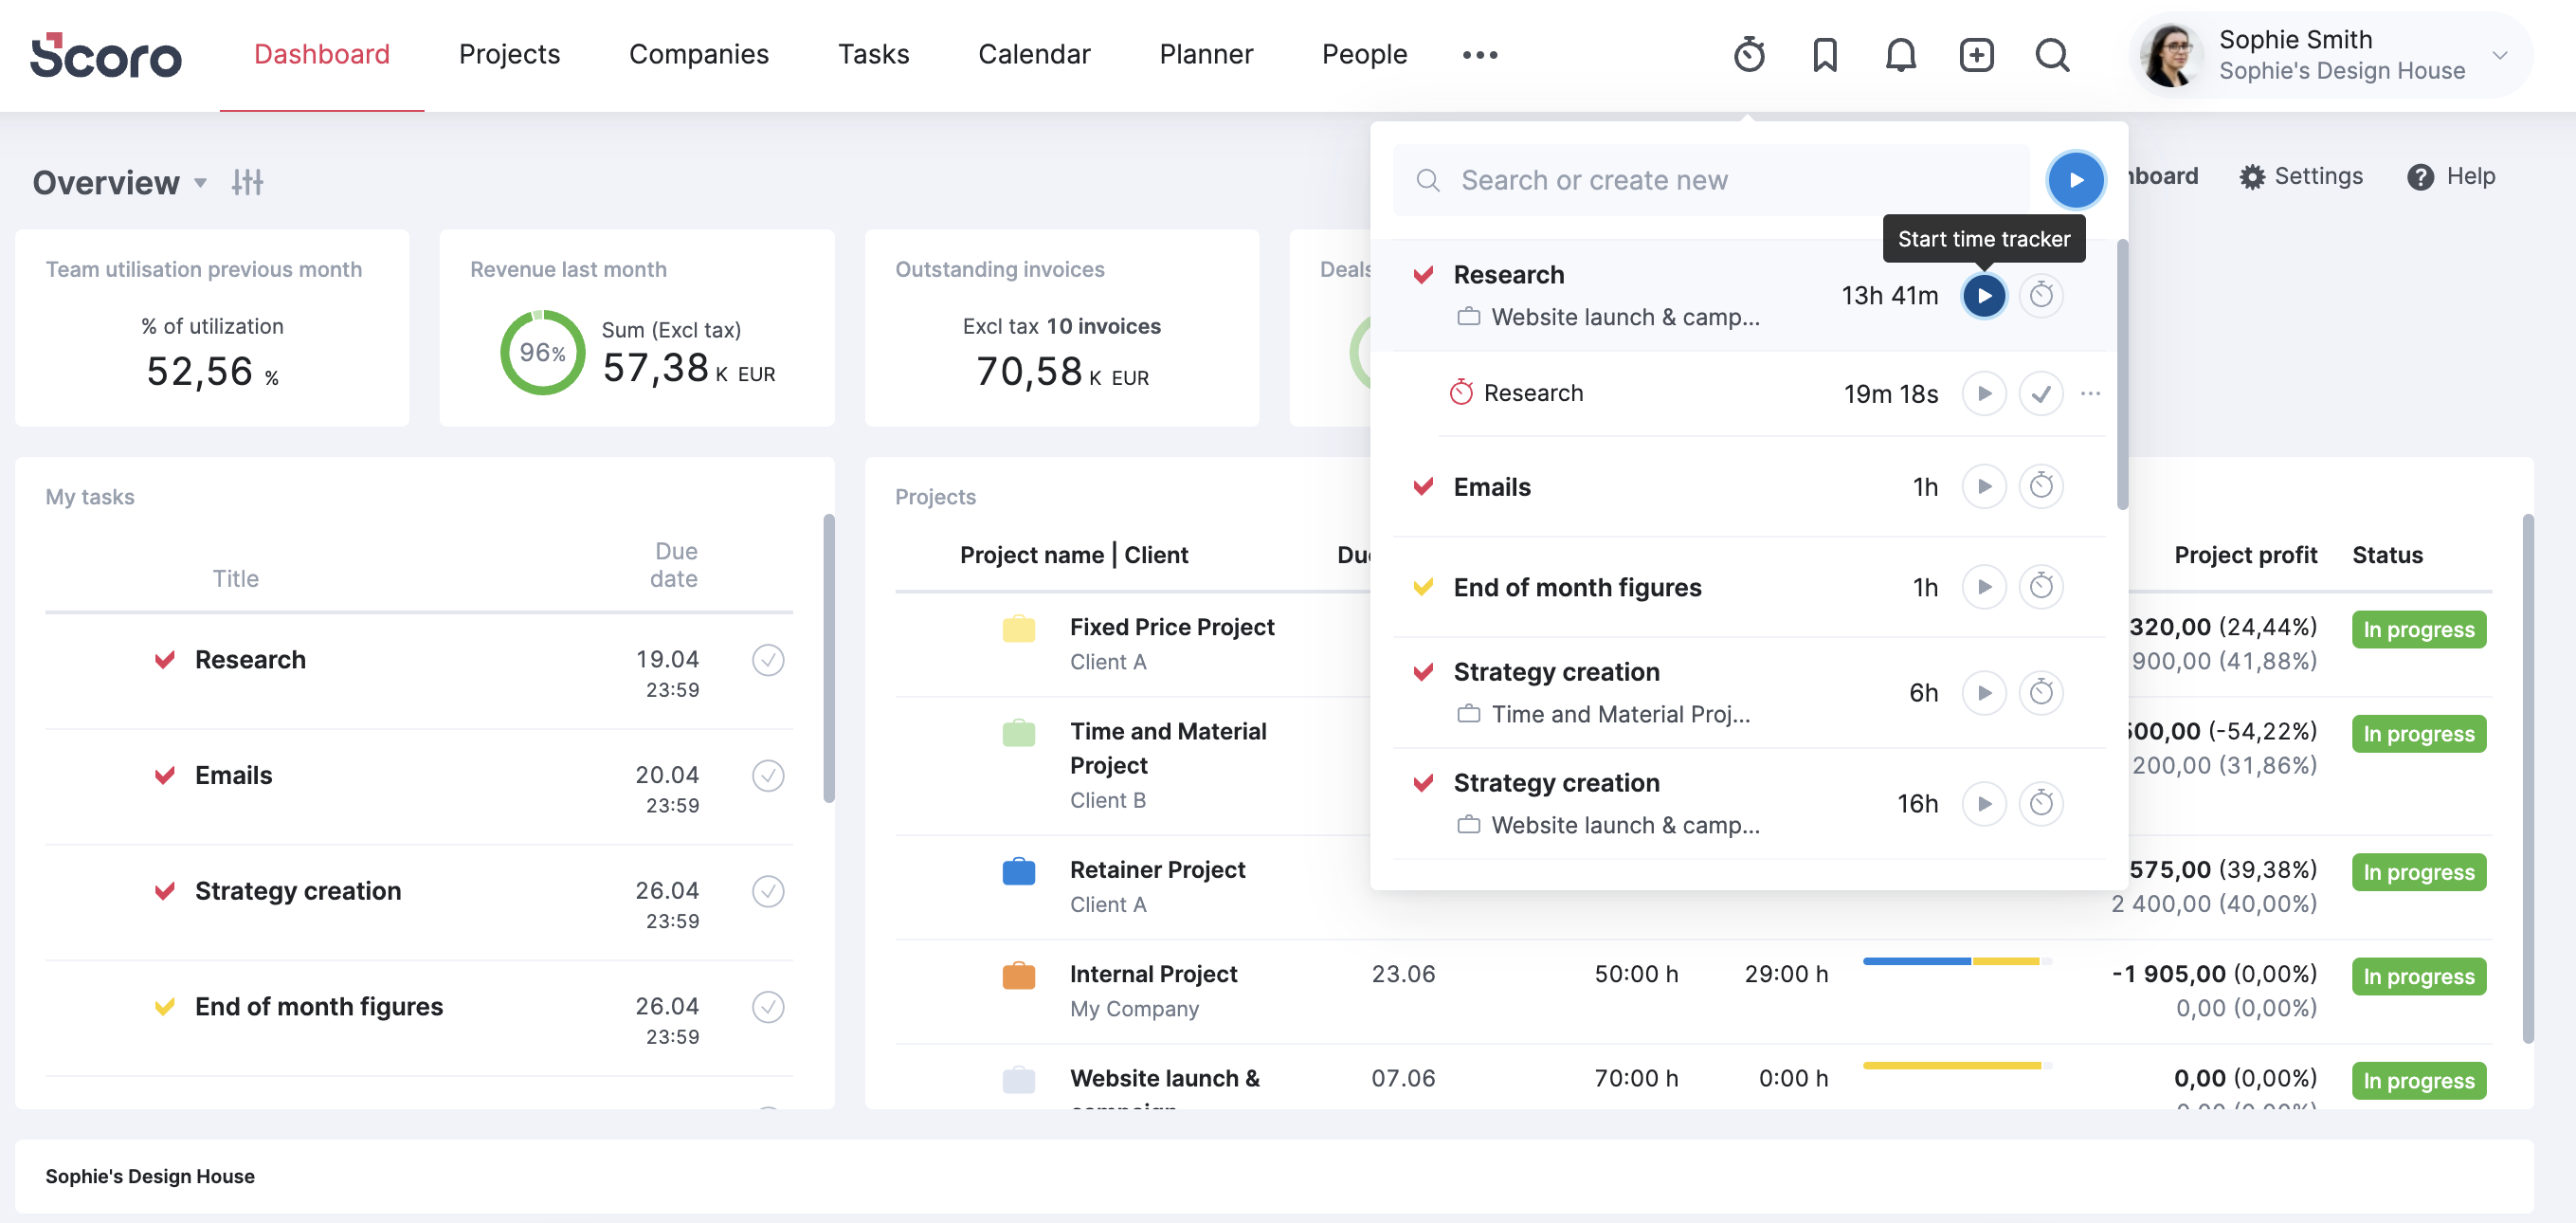
Task: Open bookmarks icon in top bar
Action: (1825, 54)
